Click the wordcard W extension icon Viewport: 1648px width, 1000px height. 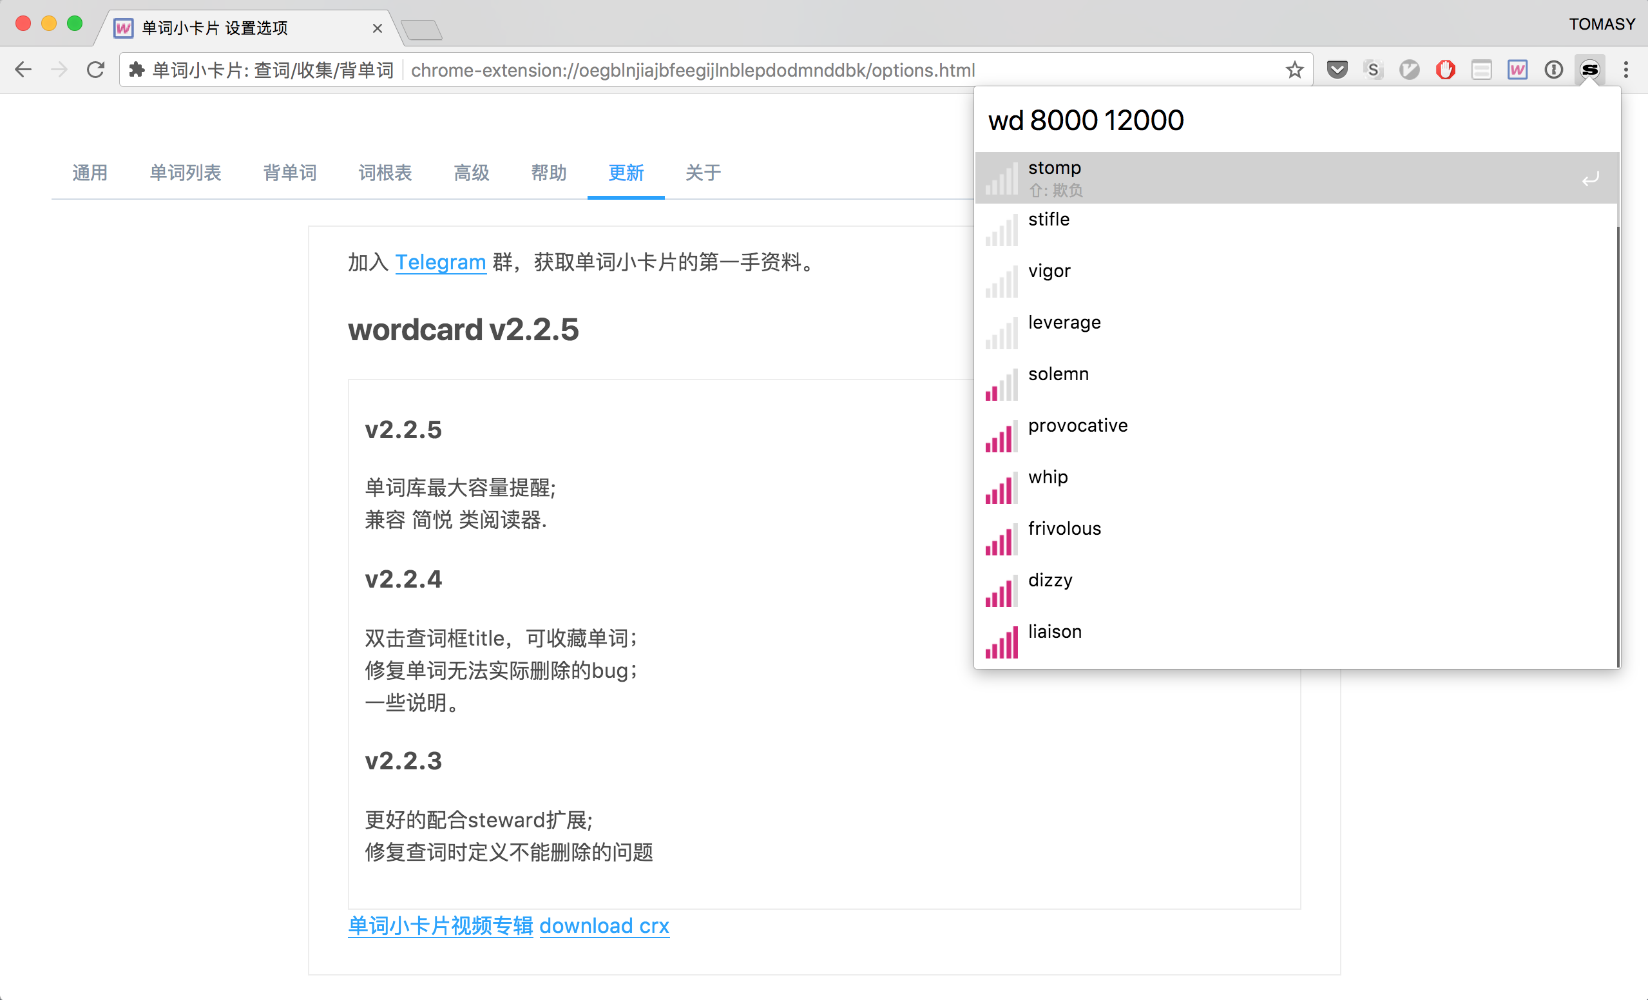click(x=1517, y=70)
